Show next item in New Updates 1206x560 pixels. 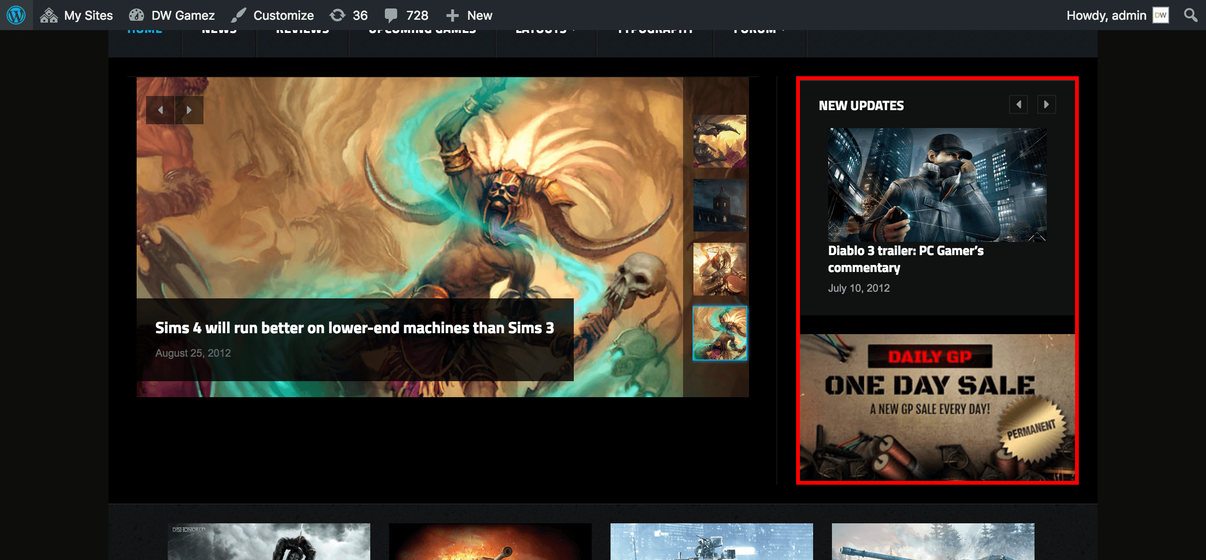(1047, 104)
